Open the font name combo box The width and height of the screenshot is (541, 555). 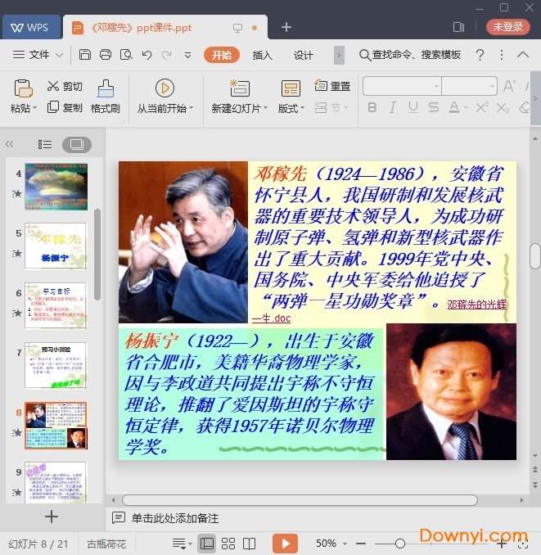[402, 86]
